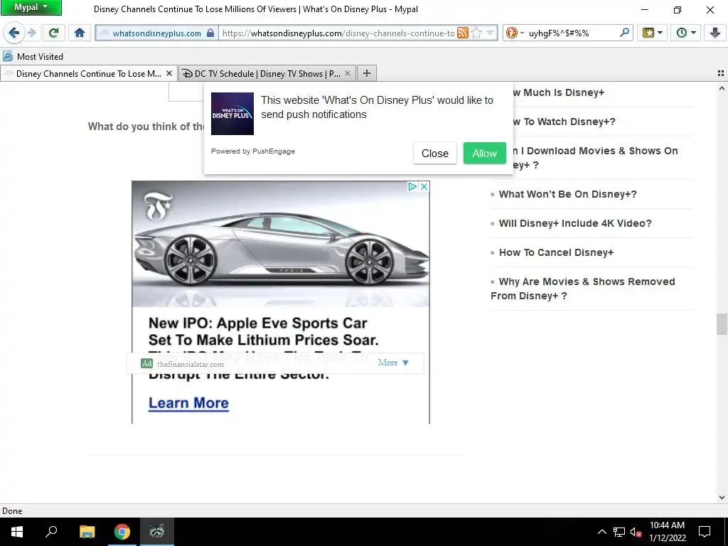728x546 pixels.
Task: Open the How Much Is Disney+ link
Action: point(558,92)
